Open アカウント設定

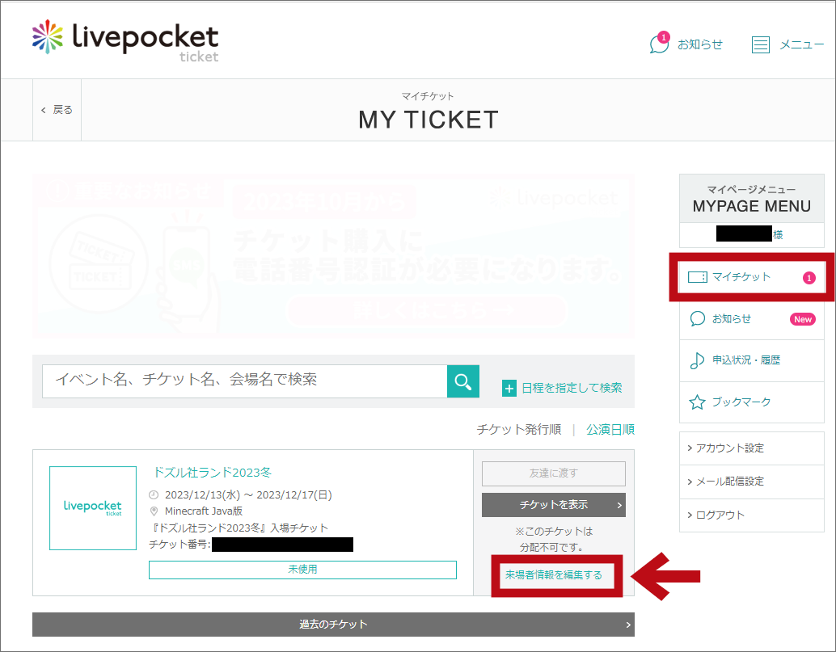click(752, 448)
